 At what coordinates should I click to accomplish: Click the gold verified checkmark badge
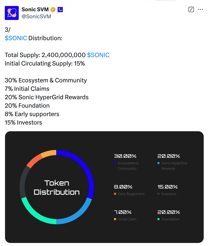coord(53,9)
